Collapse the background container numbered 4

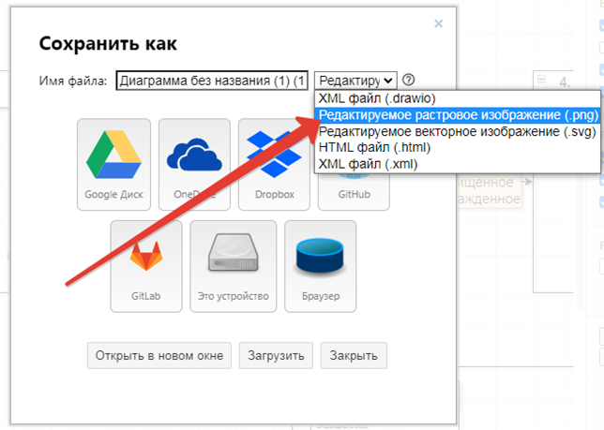tap(542, 80)
